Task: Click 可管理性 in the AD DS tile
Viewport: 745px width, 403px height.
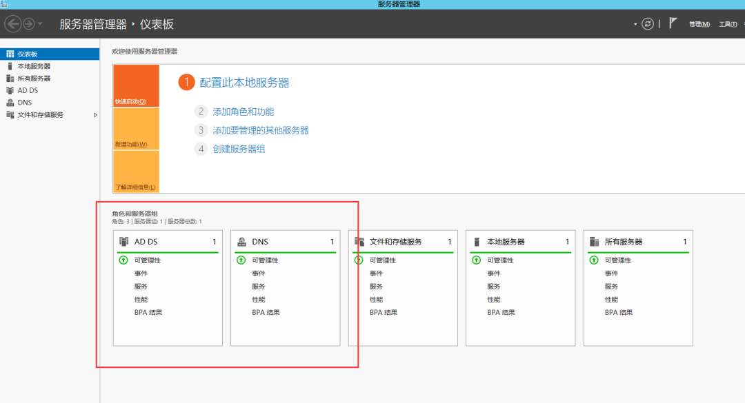Action: (148, 260)
